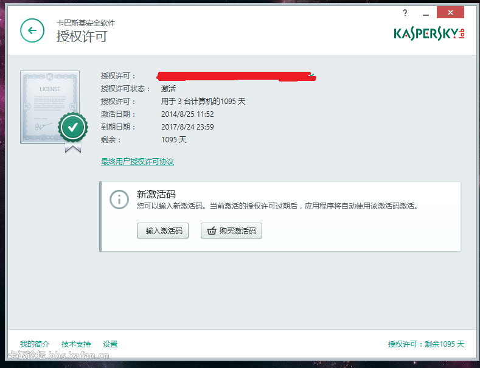Click the 输入激活码 button
Screen dimensions: 480x368
pyautogui.click(x=162, y=231)
